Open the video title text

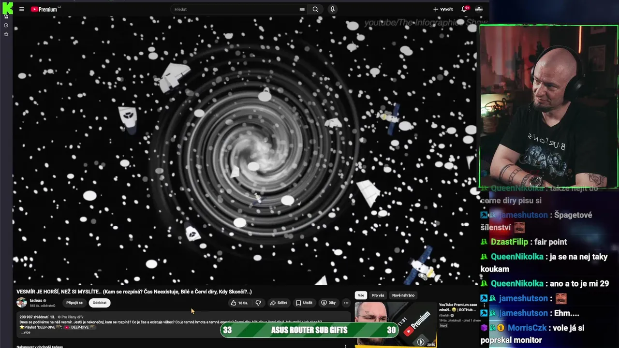134,292
